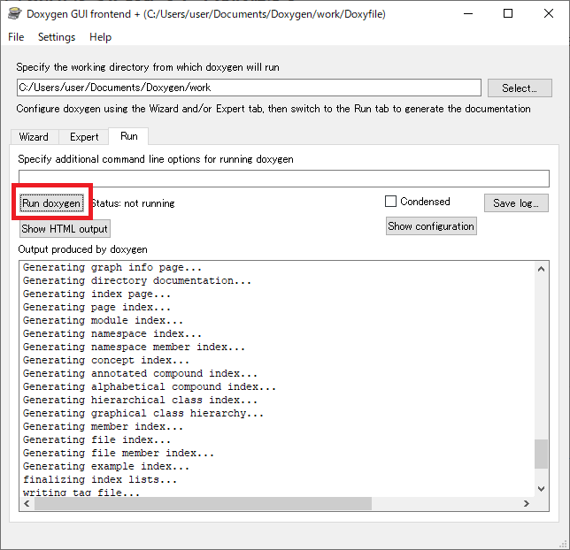Image resolution: width=570 pixels, height=550 pixels.
Task: Maximize the Doxygen GUI window
Action: tap(508, 14)
